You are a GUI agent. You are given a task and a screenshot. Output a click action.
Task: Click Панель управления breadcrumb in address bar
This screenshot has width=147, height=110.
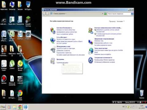pos(59,14)
